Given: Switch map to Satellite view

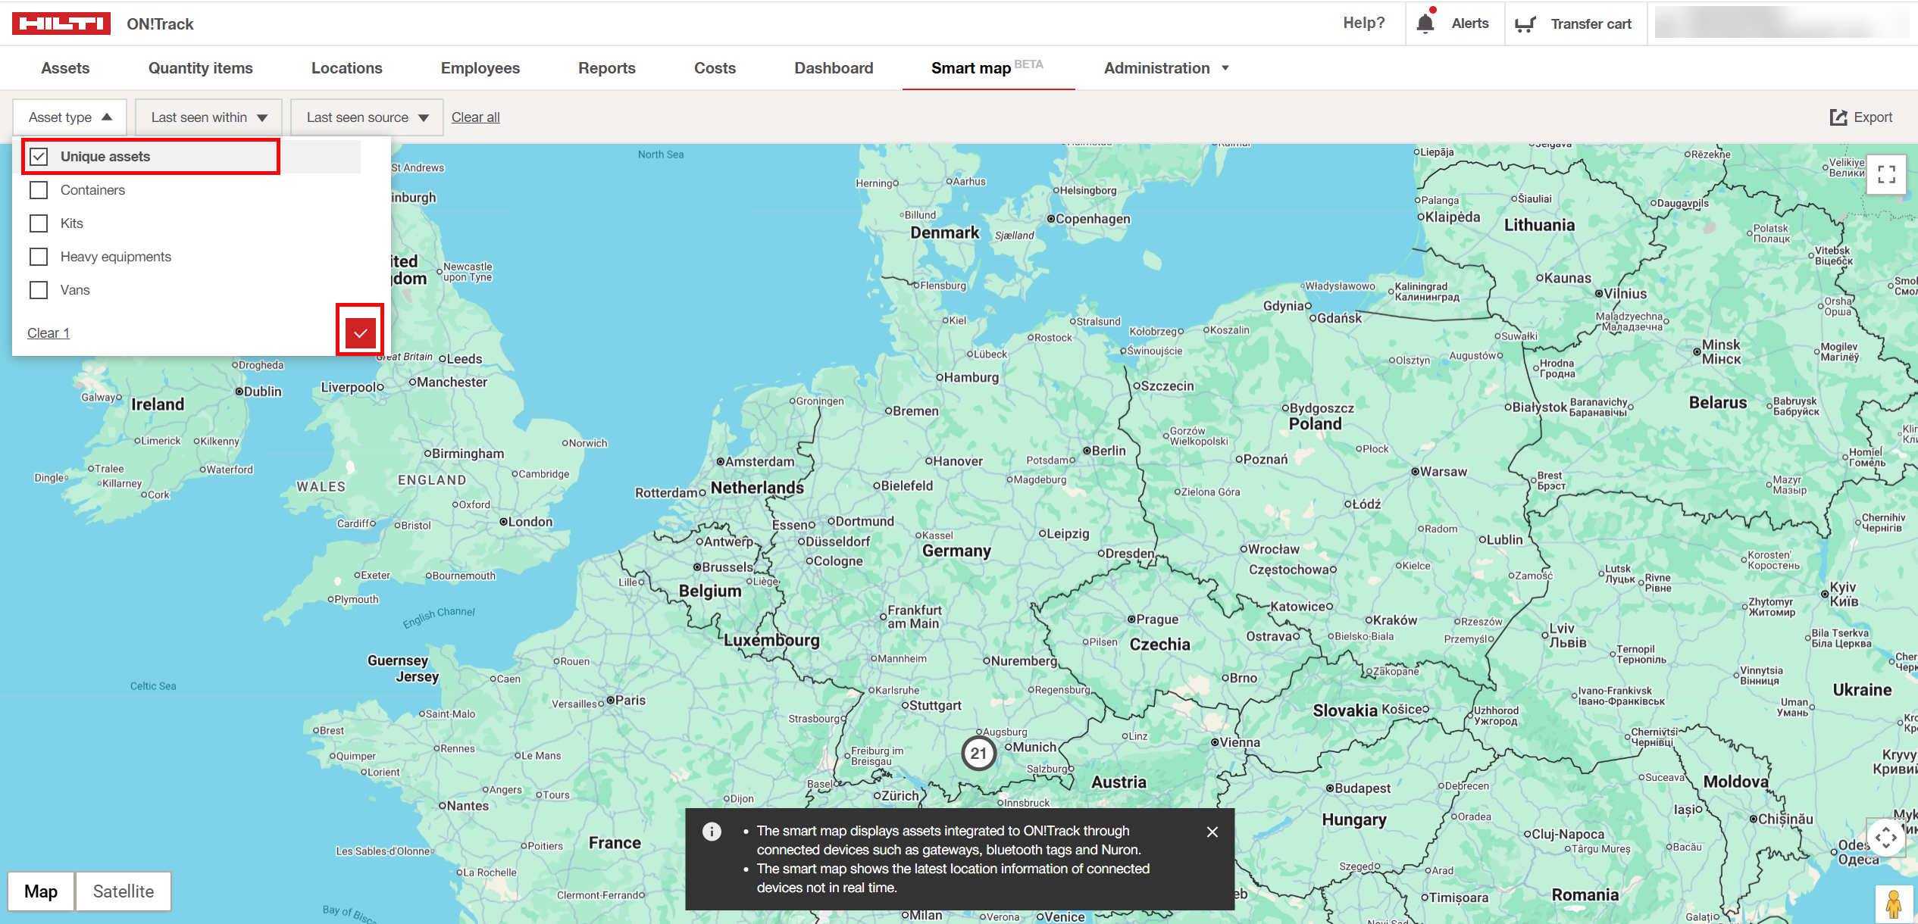Looking at the screenshot, I should 123,891.
